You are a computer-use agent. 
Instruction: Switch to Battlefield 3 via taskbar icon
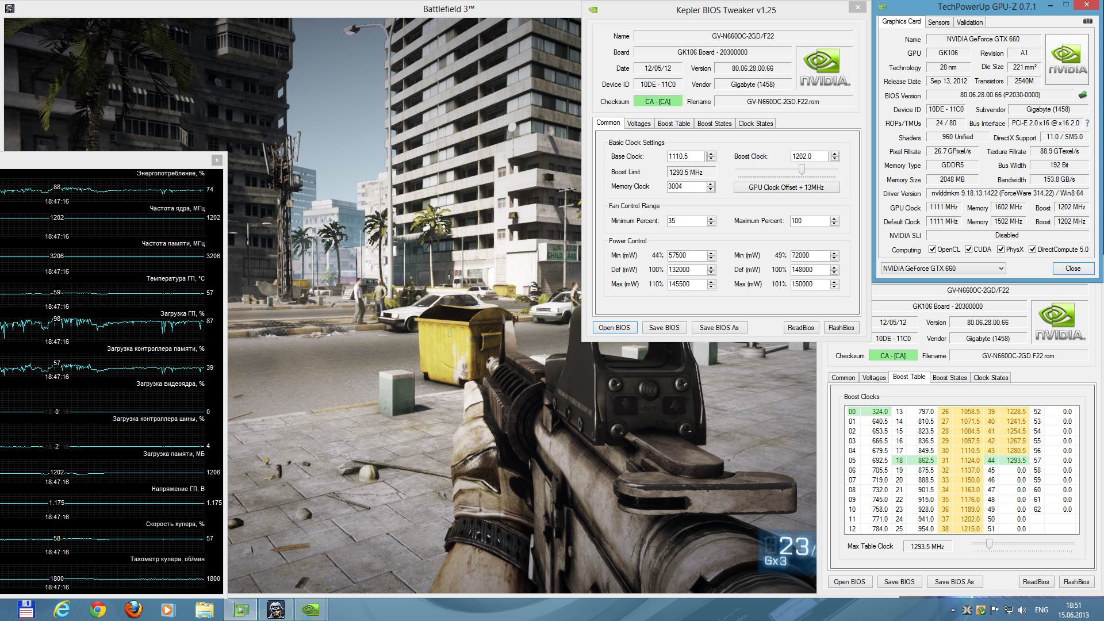(x=276, y=609)
